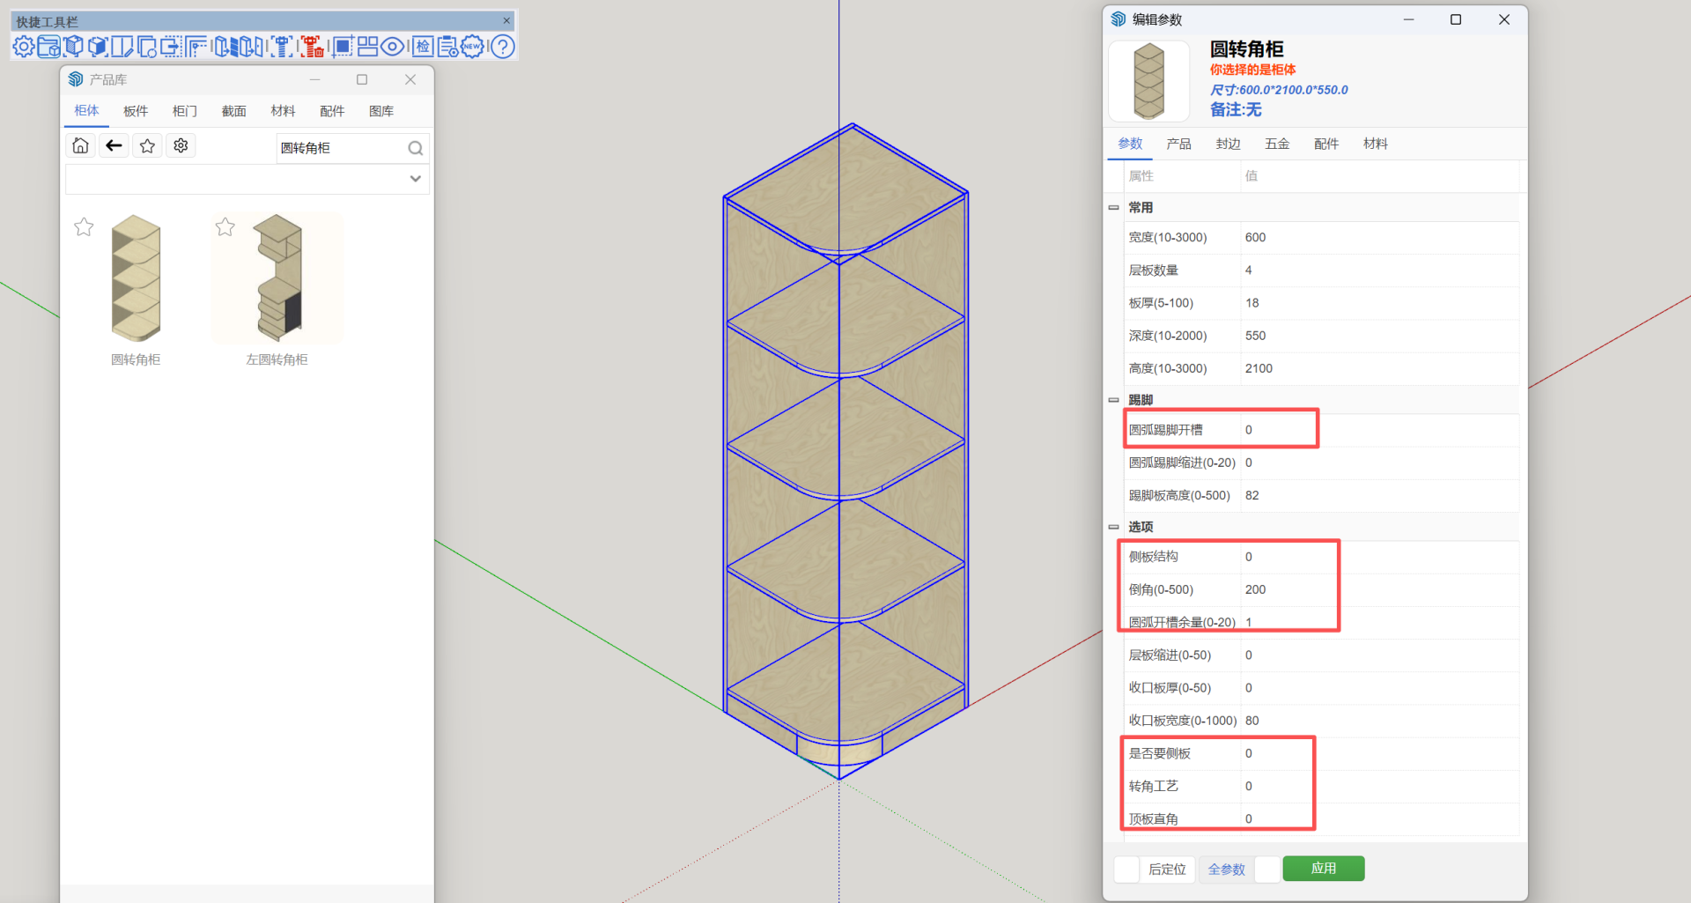Switch to the 板件 tab

(136, 111)
